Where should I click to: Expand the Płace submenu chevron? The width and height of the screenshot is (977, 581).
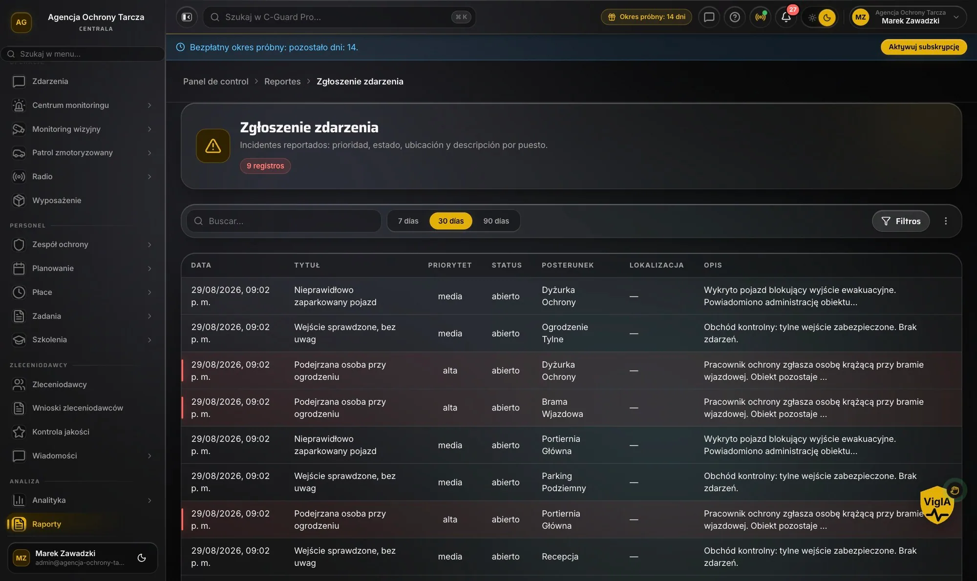(149, 292)
